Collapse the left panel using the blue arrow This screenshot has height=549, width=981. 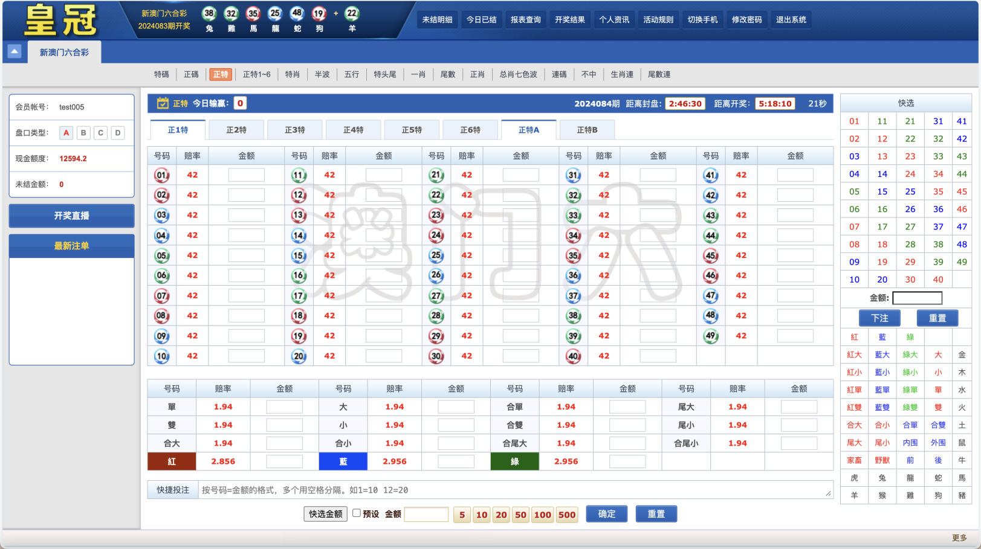point(15,51)
